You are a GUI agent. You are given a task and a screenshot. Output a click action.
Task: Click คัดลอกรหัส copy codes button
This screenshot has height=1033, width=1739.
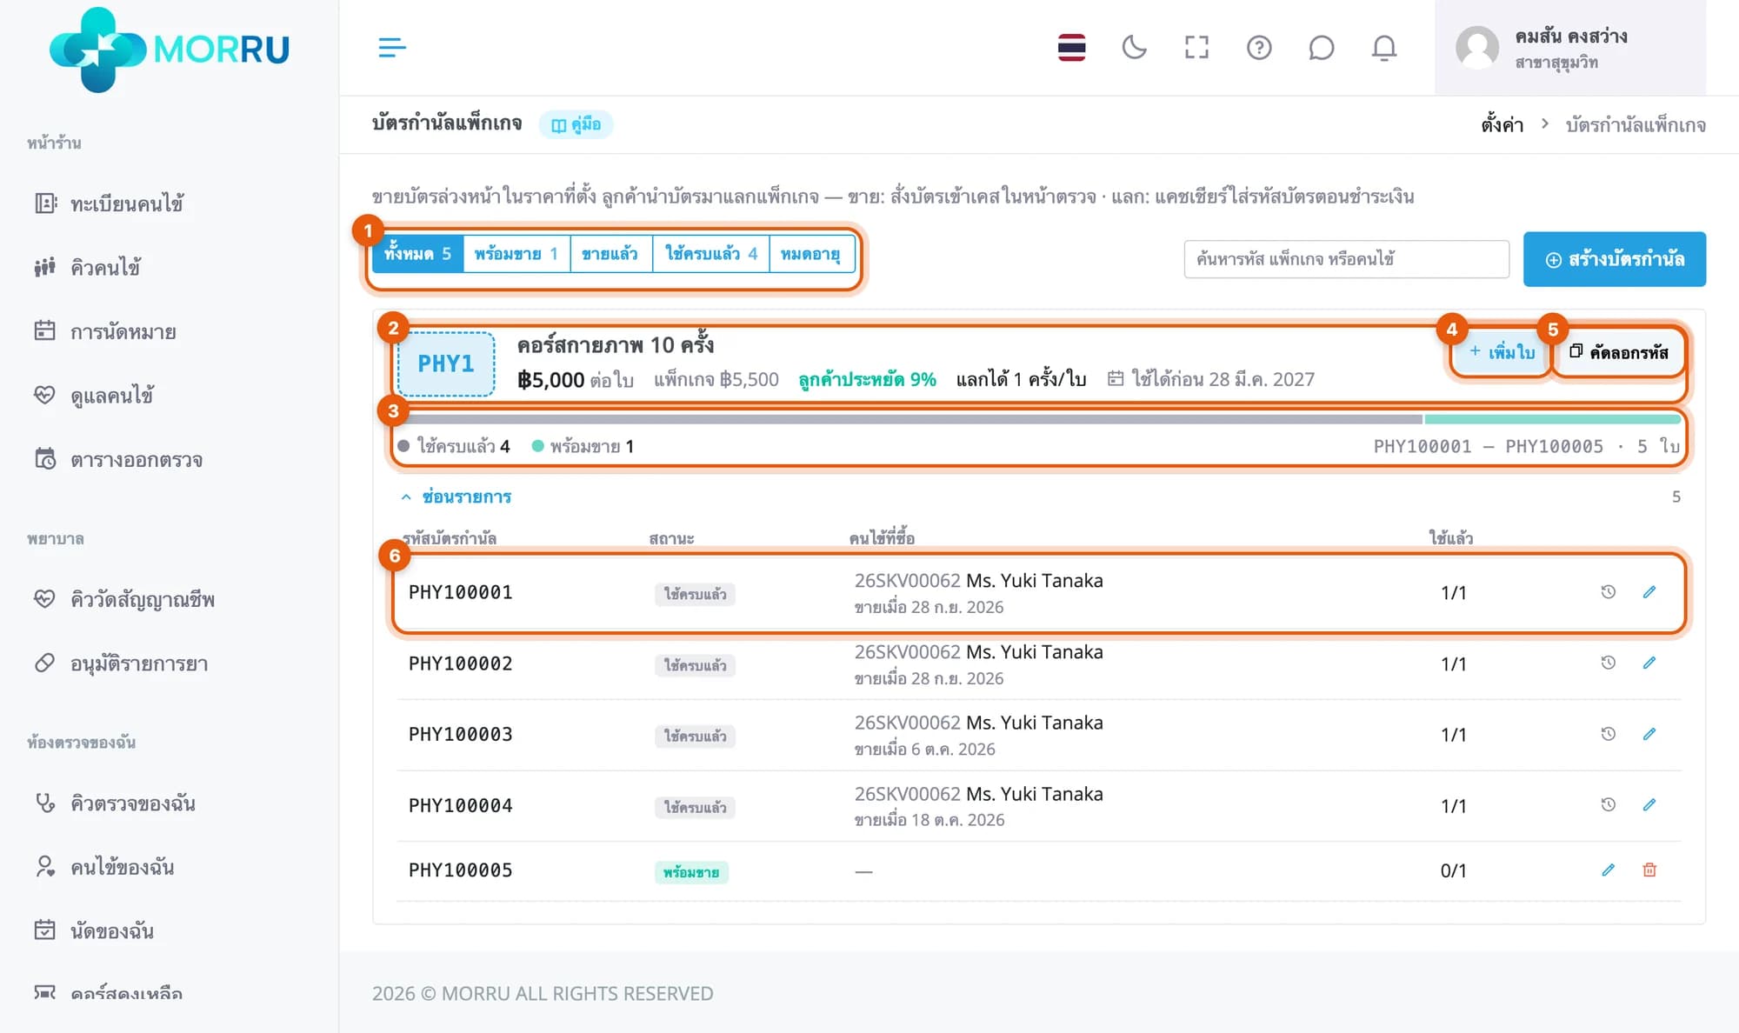[x=1619, y=352]
